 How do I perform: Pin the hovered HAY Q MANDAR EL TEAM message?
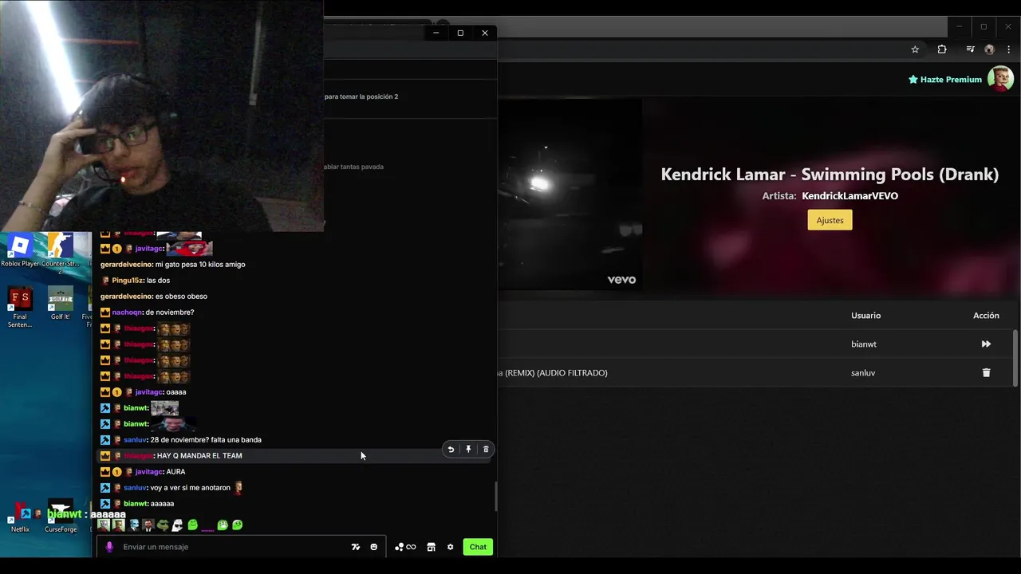coord(468,450)
